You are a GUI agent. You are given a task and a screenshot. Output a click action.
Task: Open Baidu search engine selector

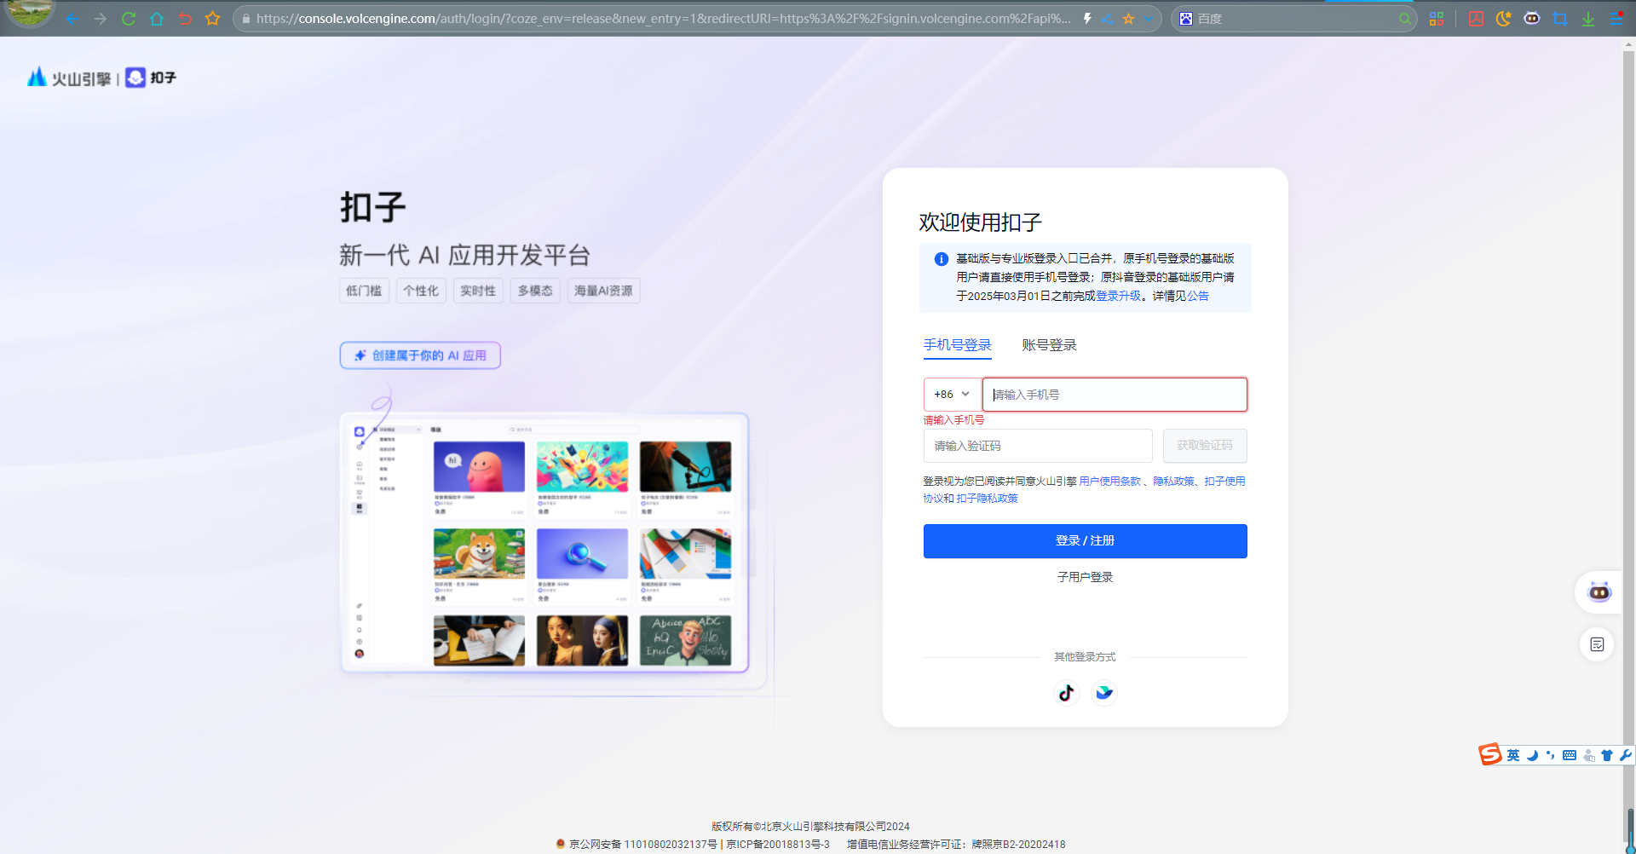click(1186, 19)
